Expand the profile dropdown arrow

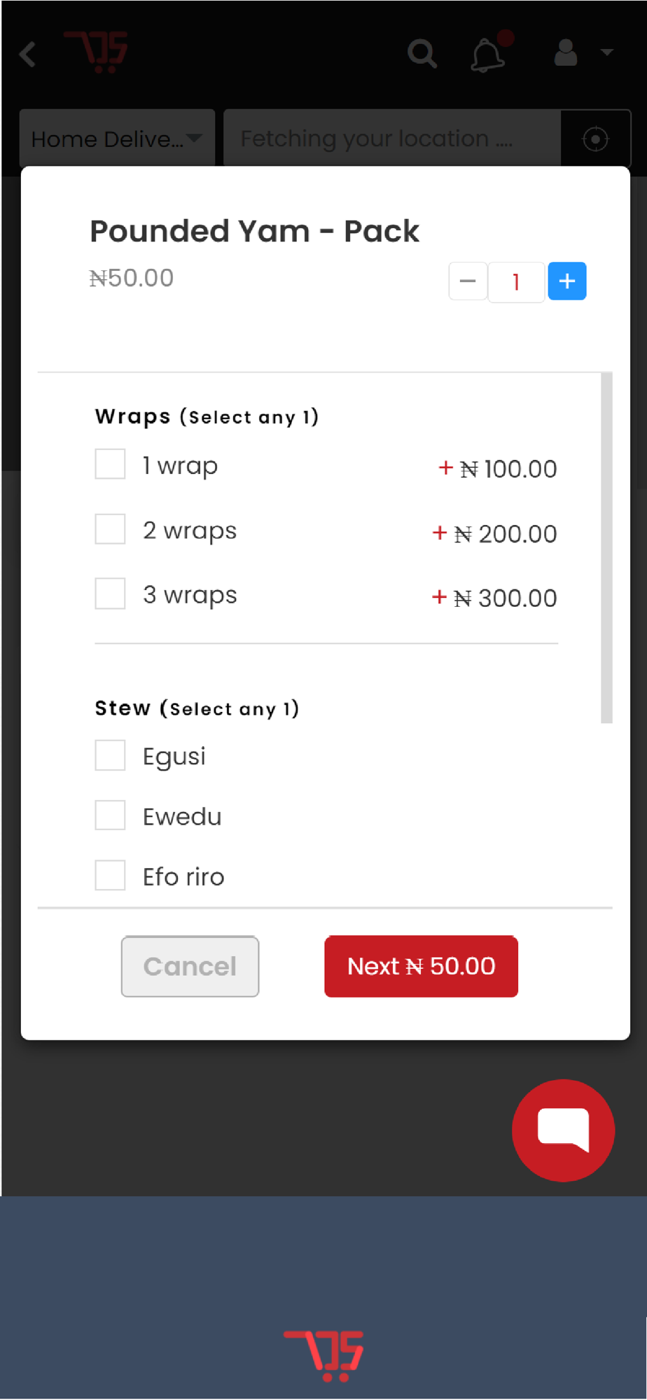click(x=607, y=52)
